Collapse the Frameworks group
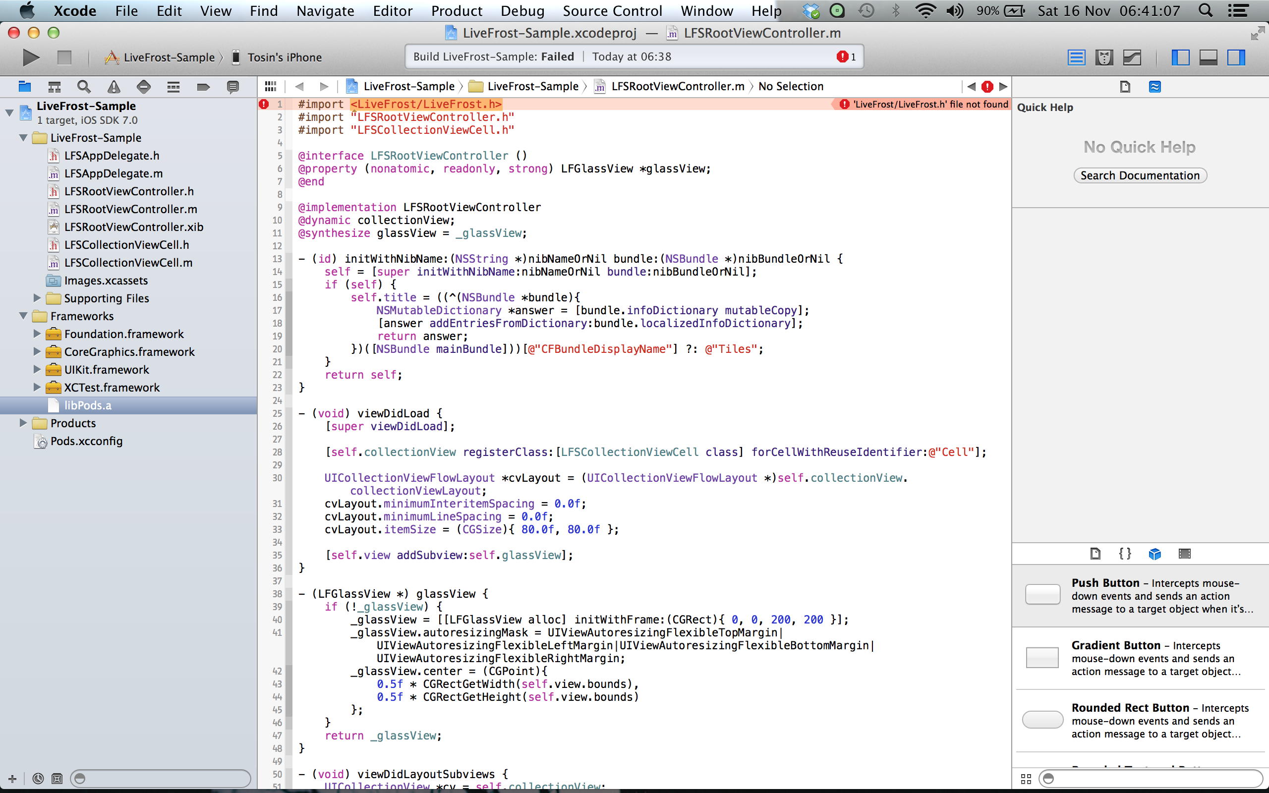Viewport: 1269px width, 793px height. [x=23, y=316]
